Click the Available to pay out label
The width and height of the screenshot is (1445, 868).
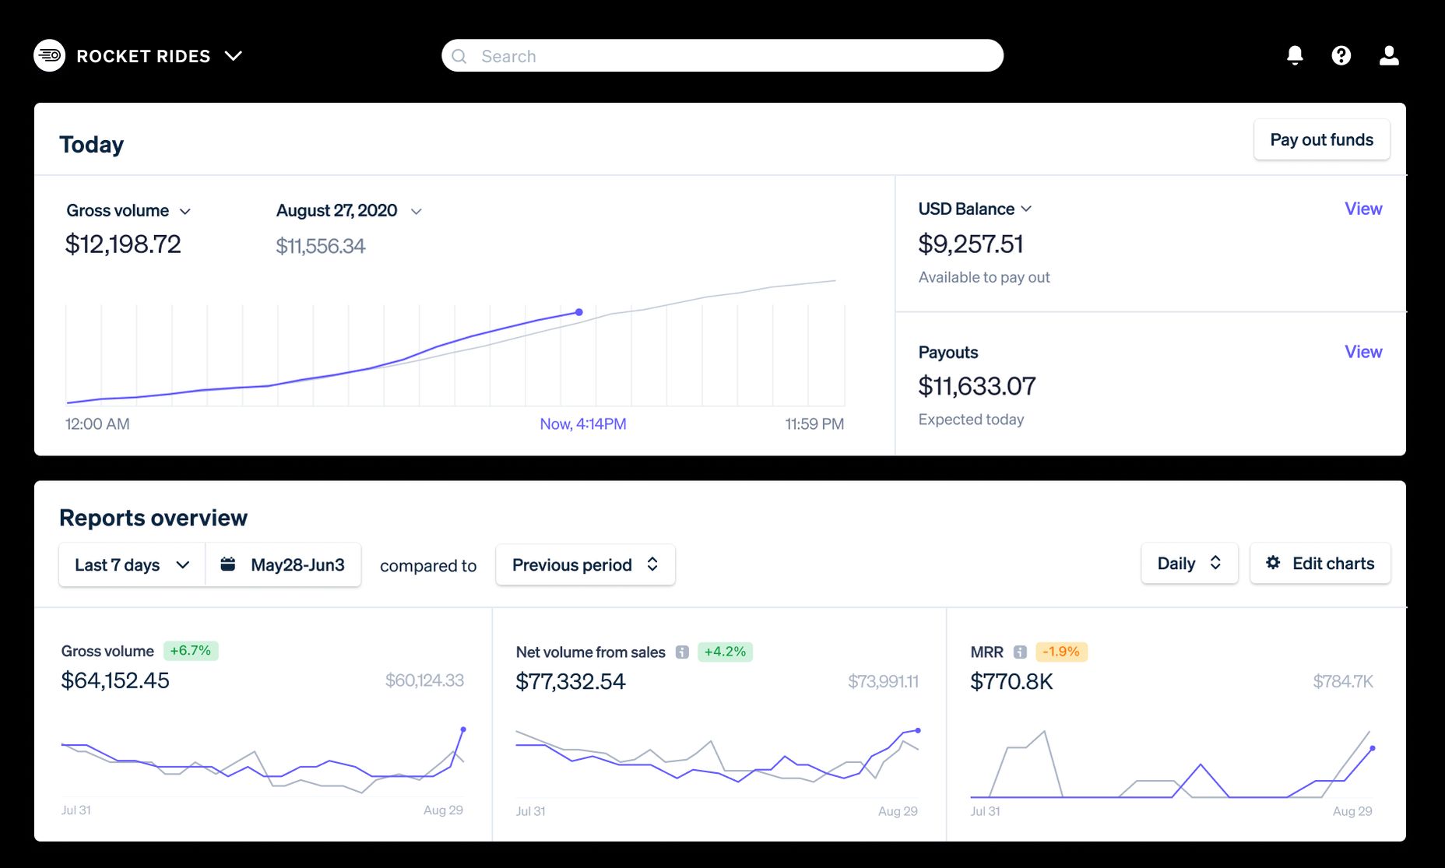(984, 277)
